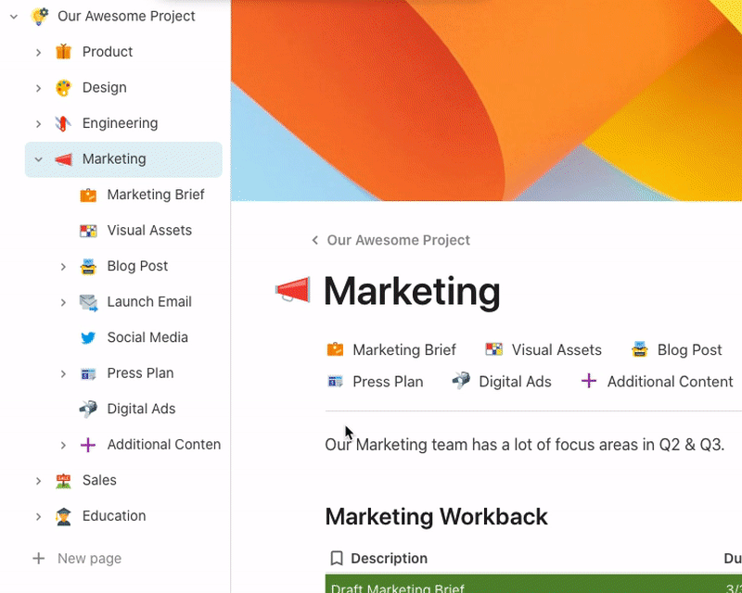Click the lightbulb icon for Our Awesome Project
Viewport: 742px width, 593px height.
pos(39,16)
